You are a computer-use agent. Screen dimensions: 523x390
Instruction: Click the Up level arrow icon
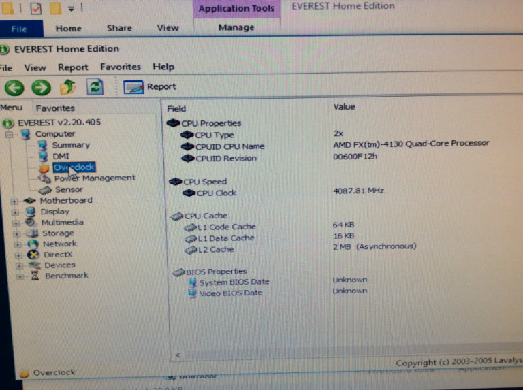[x=67, y=87]
